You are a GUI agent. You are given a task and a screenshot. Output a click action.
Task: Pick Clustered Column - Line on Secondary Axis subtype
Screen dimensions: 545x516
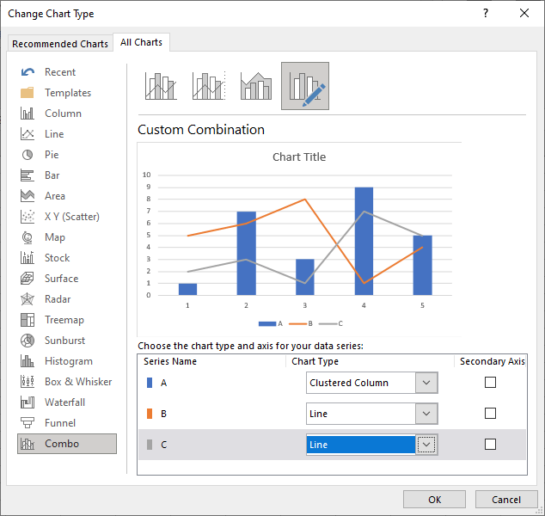[x=209, y=86]
